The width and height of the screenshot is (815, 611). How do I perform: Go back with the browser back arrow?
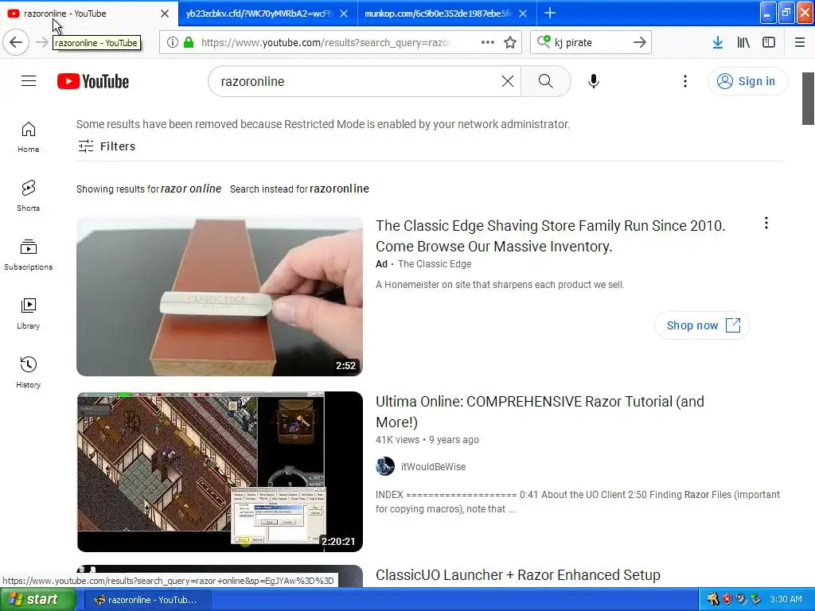[x=16, y=42]
